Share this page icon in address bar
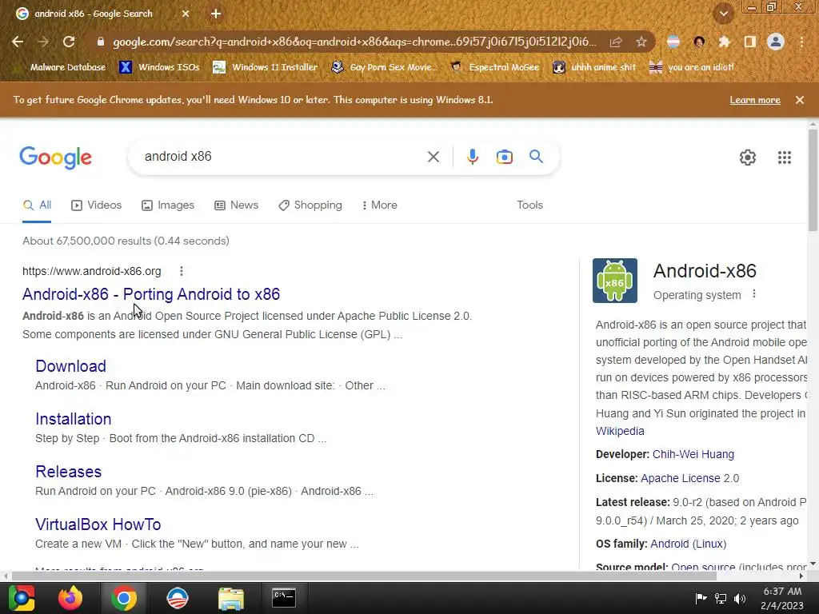The height and width of the screenshot is (614, 819). click(x=616, y=42)
